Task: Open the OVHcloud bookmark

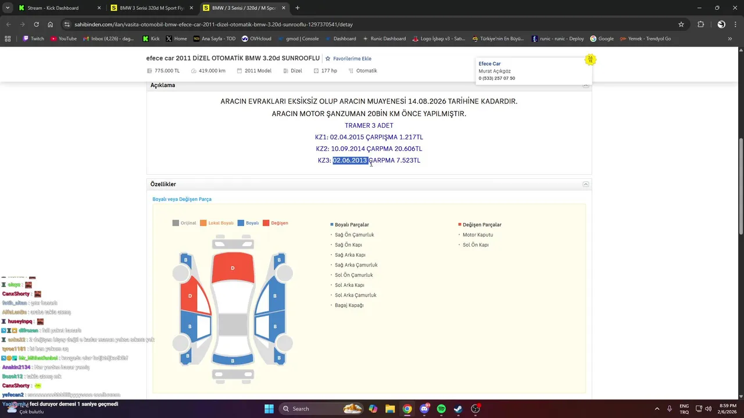Action: pyautogui.click(x=256, y=39)
